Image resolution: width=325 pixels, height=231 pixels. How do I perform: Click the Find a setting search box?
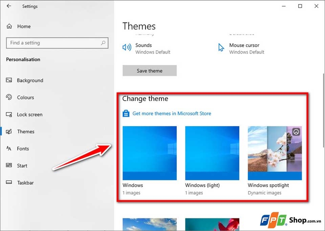coord(57,43)
